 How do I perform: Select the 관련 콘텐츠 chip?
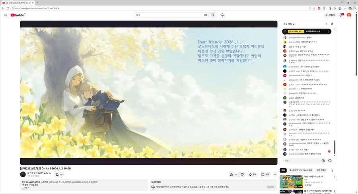[321, 170]
